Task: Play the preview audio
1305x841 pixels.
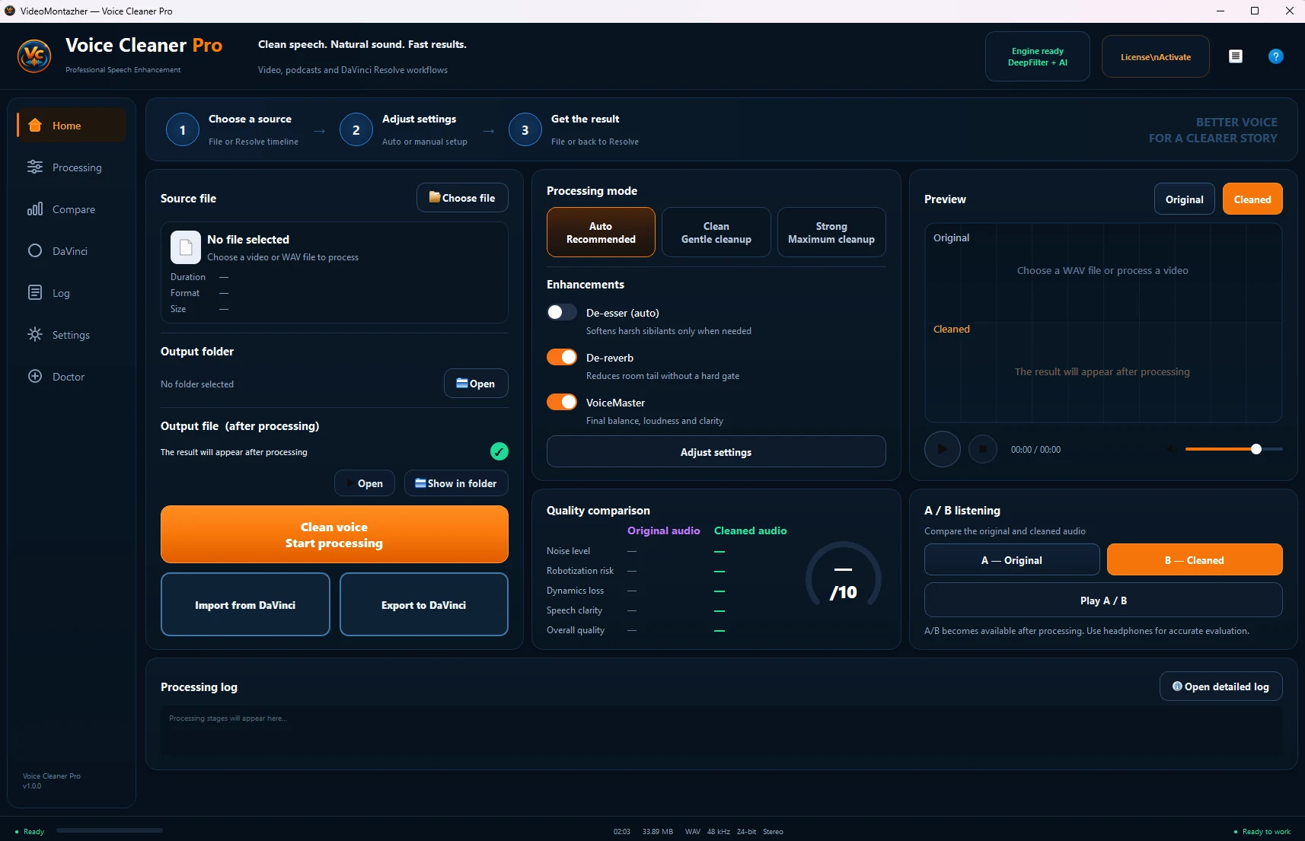Action: 943,449
